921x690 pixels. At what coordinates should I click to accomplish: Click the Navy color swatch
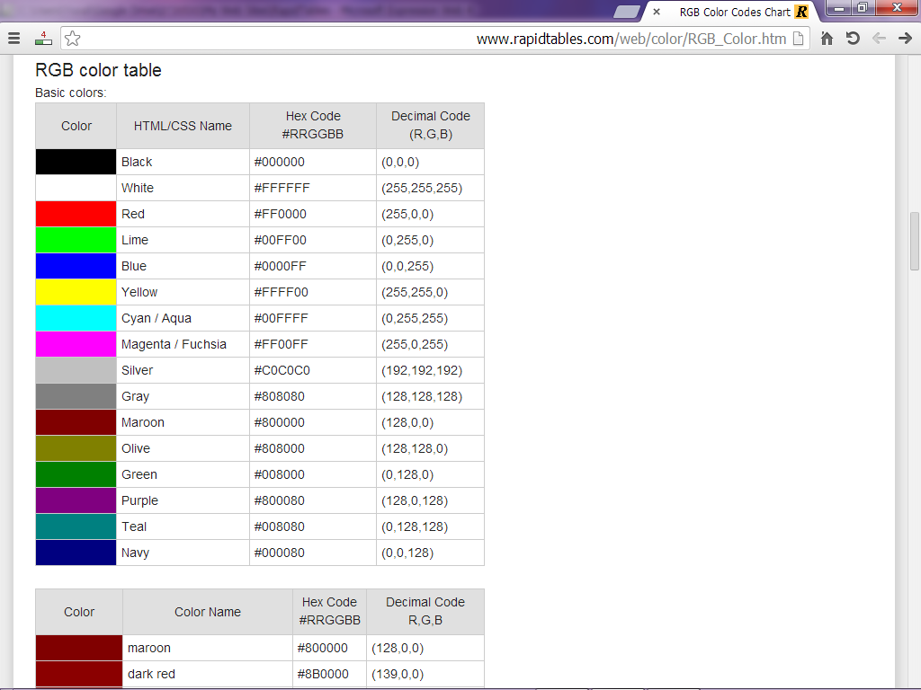76,553
